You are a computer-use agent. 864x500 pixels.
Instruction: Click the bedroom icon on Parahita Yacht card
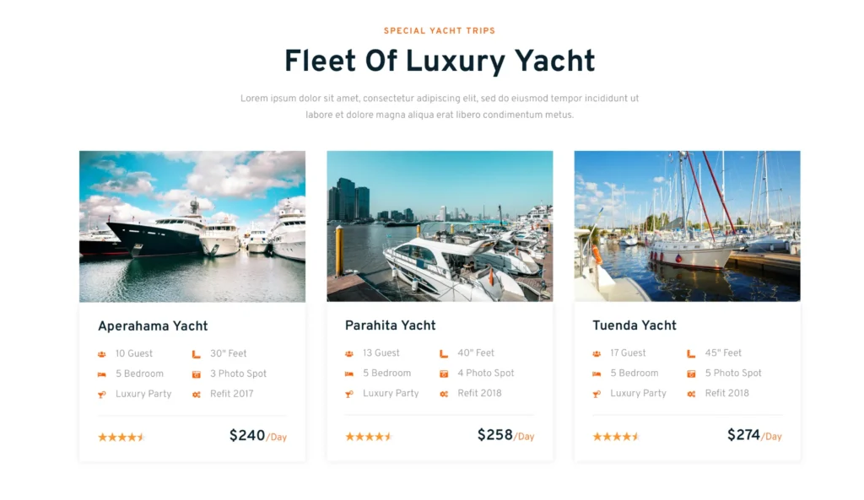tap(348, 374)
